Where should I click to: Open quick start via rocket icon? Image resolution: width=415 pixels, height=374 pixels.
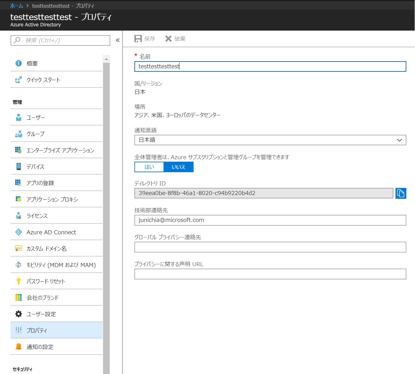click(19, 80)
